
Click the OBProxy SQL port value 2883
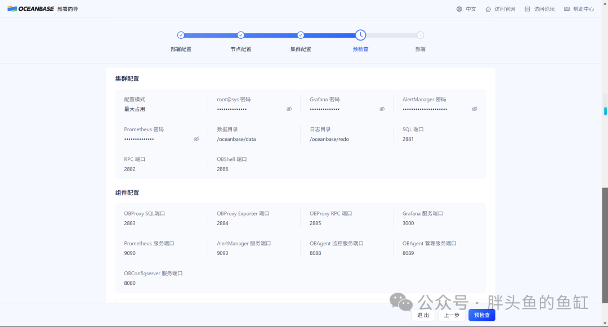pos(129,223)
